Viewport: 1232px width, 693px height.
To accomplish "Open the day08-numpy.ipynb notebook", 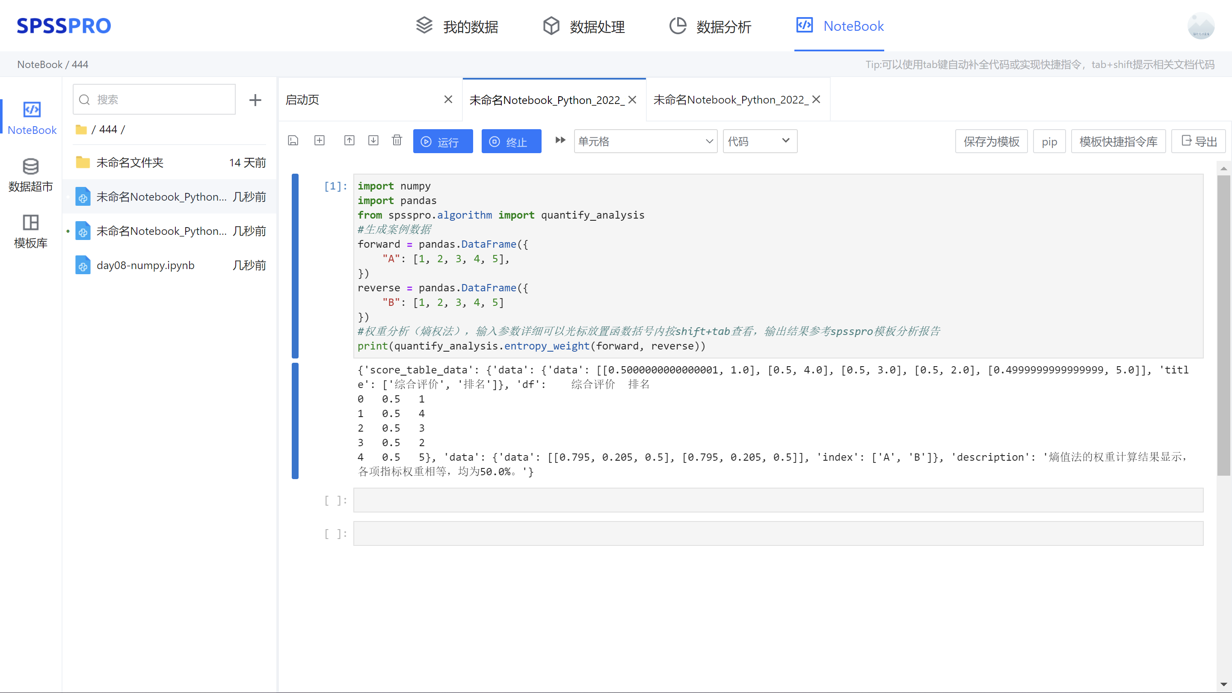I will [145, 265].
